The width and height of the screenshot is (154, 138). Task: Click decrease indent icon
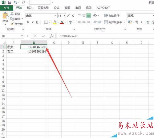(95, 22)
